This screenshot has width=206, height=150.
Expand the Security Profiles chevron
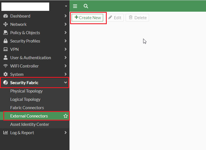[x=66, y=41]
